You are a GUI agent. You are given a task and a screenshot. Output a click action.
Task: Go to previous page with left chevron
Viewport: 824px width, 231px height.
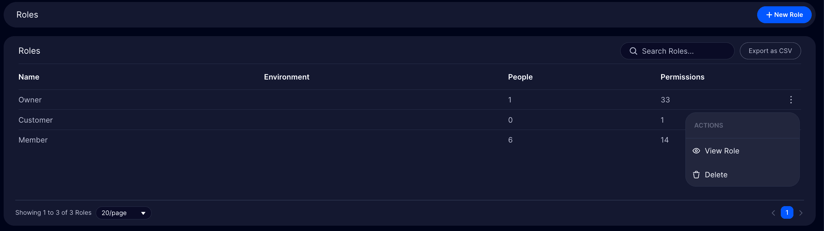pos(773,213)
